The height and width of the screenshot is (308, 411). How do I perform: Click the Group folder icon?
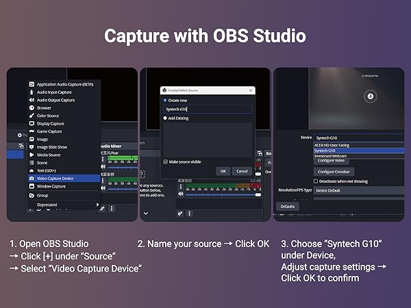tap(32, 195)
